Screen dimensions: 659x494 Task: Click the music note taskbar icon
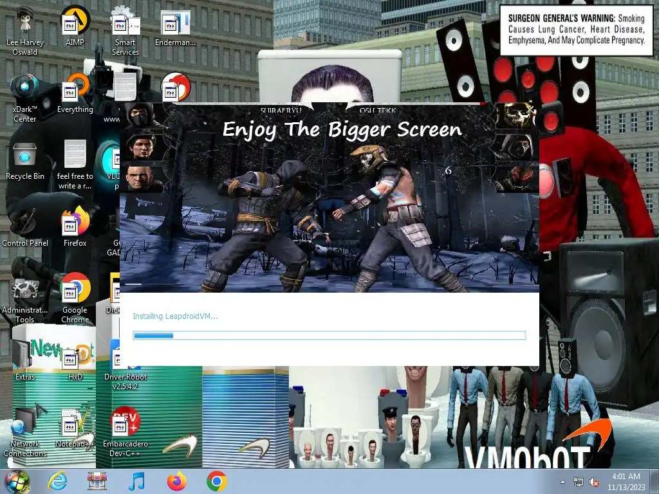tap(136, 482)
